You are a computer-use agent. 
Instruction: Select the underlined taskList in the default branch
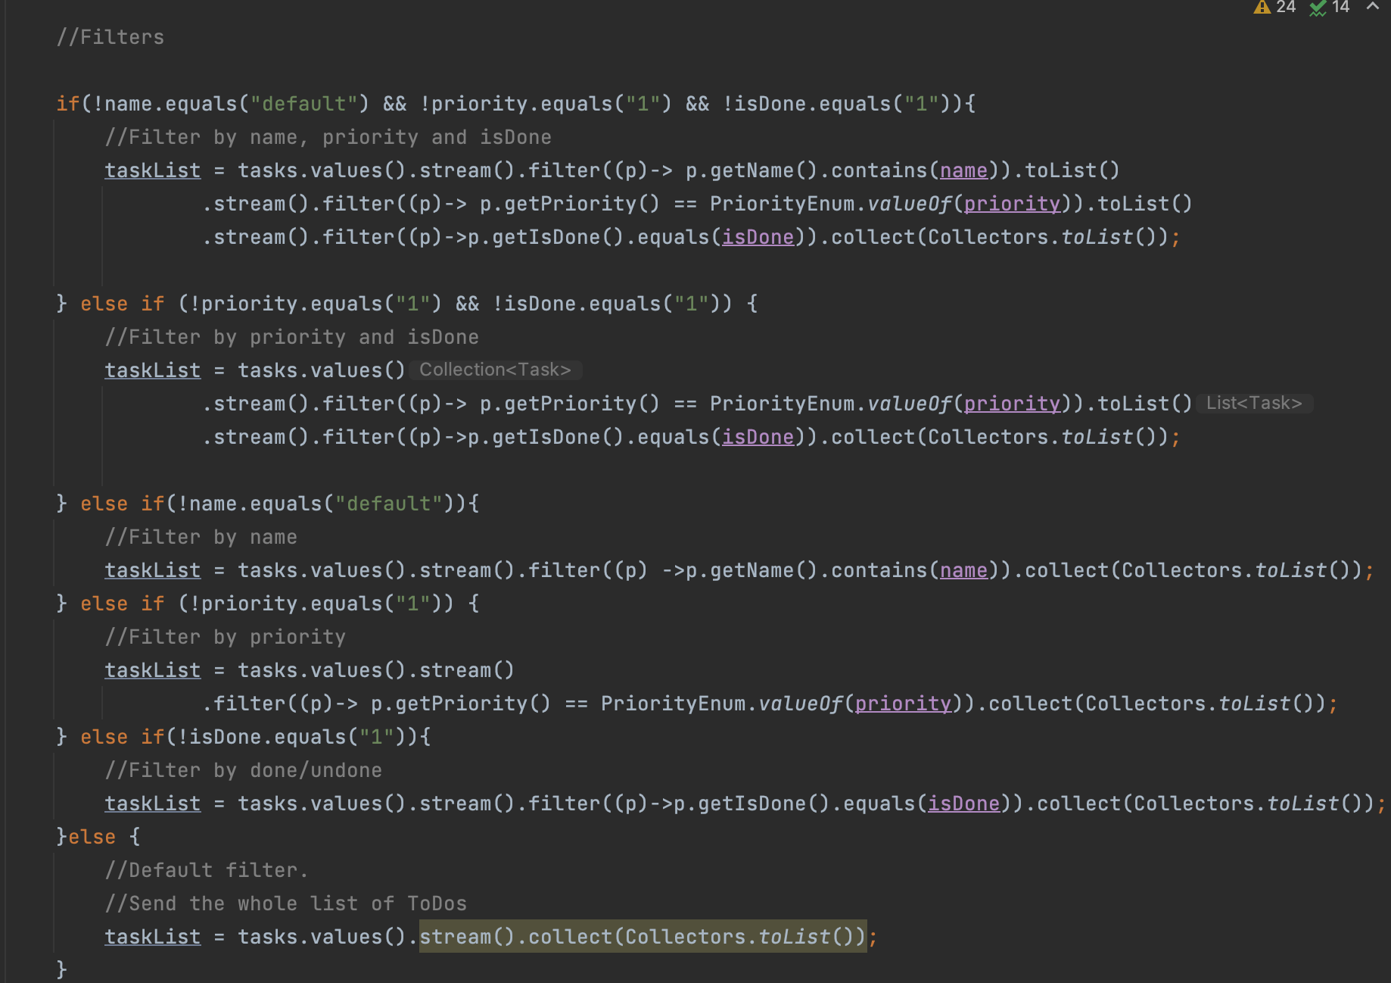[x=151, y=936]
